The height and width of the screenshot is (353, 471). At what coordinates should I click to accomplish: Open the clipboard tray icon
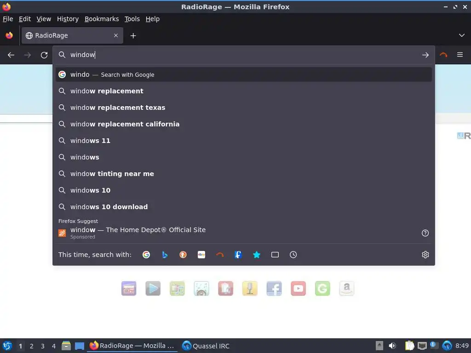point(409,346)
